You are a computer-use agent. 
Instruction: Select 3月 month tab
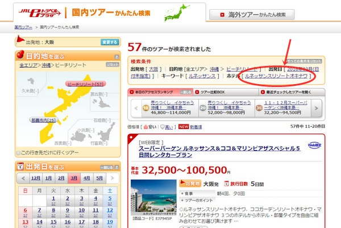tap(74, 178)
